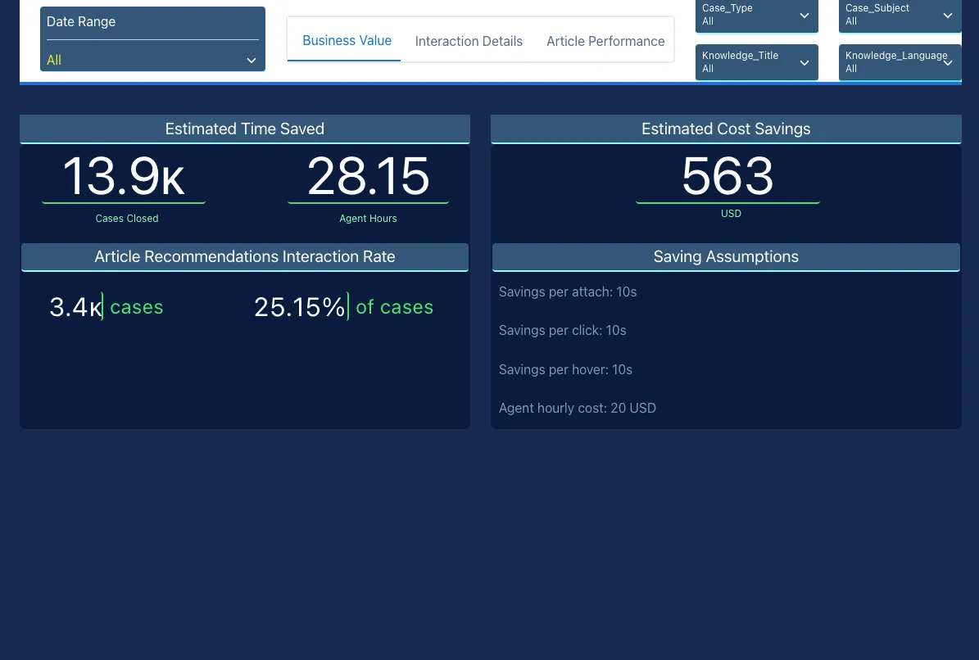This screenshot has height=660, width=979.
Task: Click the Agent hourly cost: 20 USD text
Action: (578, 408)
